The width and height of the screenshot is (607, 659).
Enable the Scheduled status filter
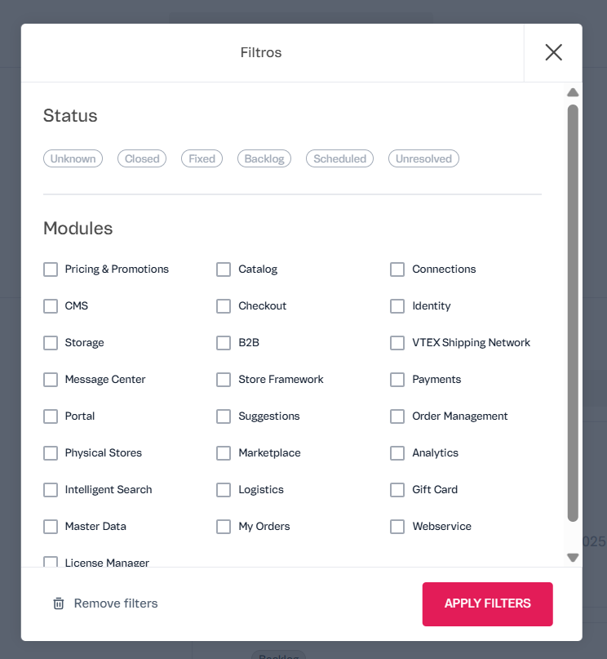[339, 158]
